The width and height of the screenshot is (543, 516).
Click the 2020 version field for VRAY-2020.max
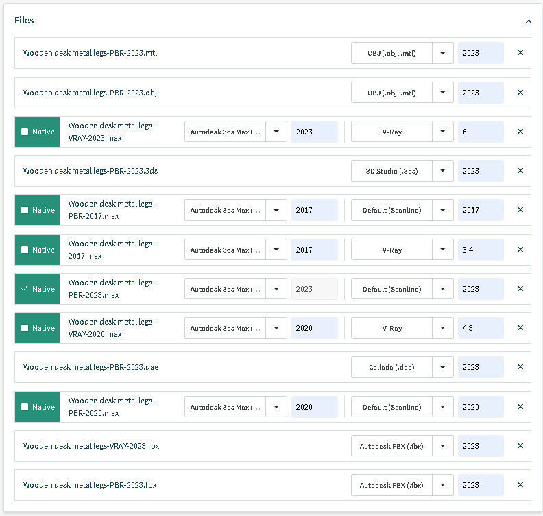(x=314, y=328)
